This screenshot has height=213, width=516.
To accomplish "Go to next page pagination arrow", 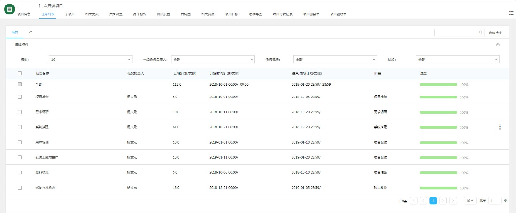I will tap(443, 201).
